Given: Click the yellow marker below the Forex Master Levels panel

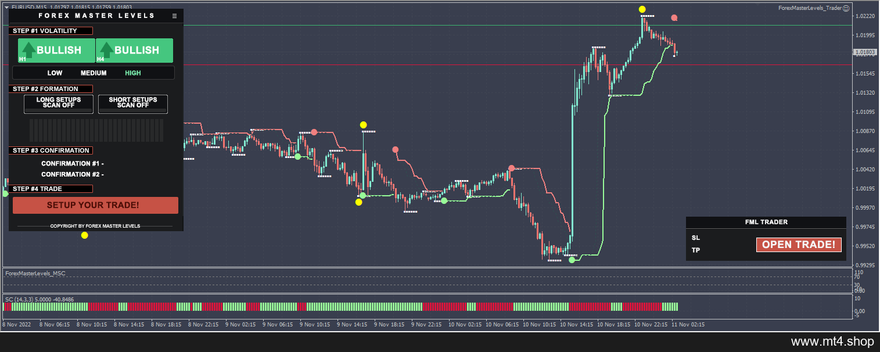Looking at the screenshot, I should (x=84, y=235).
